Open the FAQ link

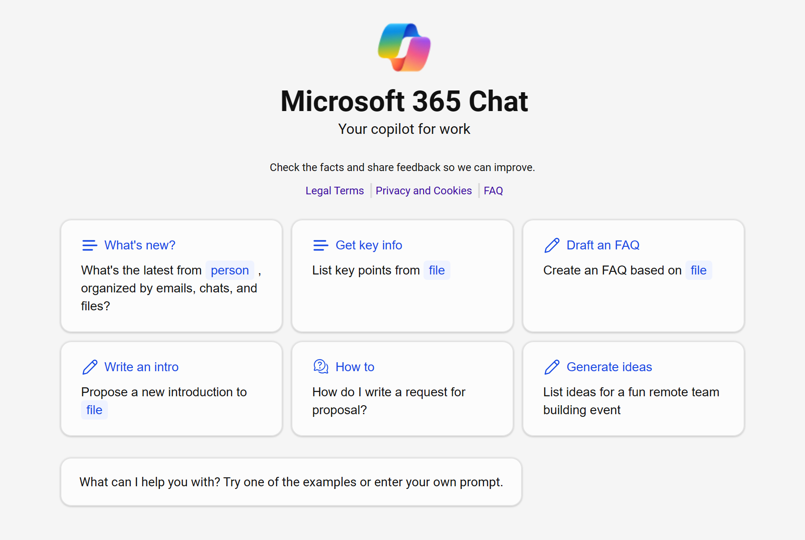tap(493, 190)
